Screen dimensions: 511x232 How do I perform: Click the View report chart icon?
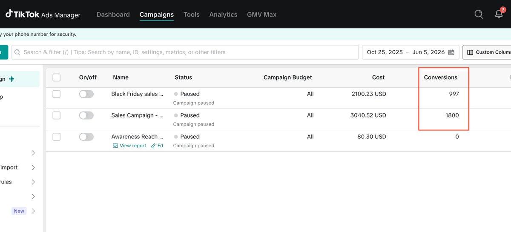click(x=115, y=146)
